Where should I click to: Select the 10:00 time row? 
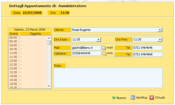point(28,45)
